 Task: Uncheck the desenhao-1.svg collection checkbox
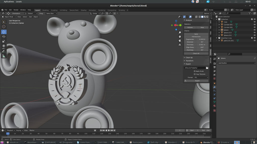[x=252, y=38]
